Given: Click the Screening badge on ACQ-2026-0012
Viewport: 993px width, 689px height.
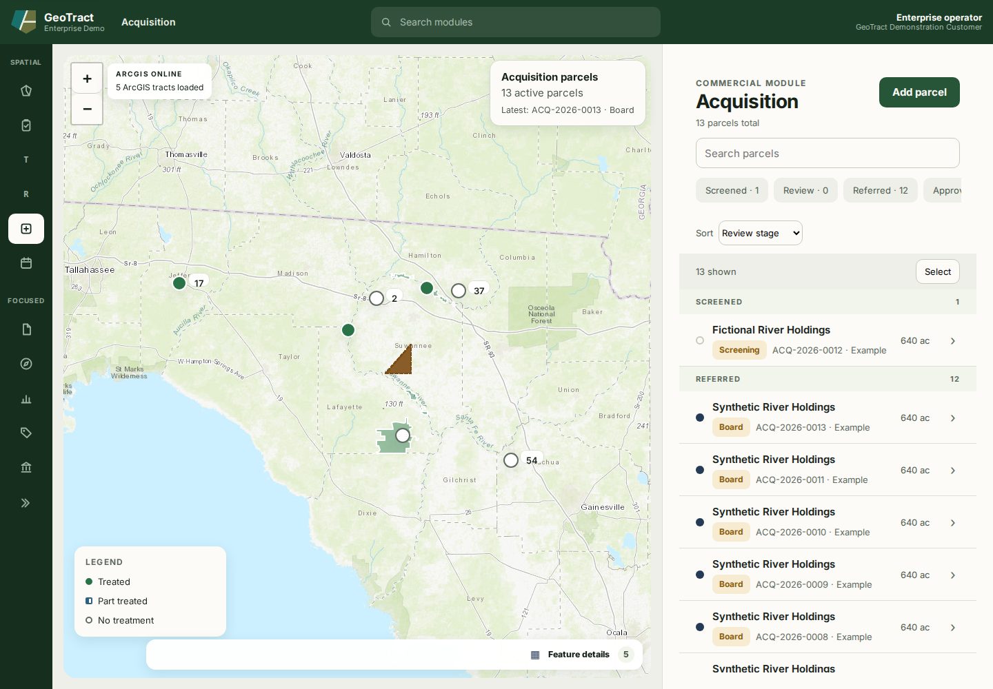Looking at the screenshot, I should coord(739,350).
